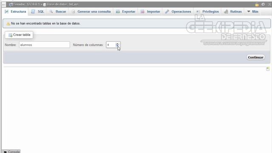
Task: Open the Operaciones tab
Action: [178, 11]
